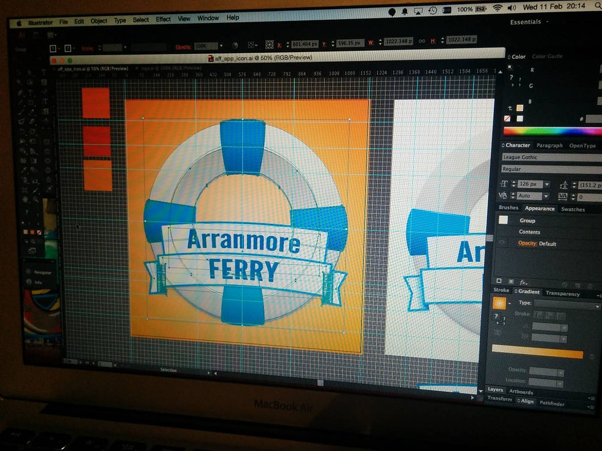Switch to the Transparency tab

(x=563, y=293)
